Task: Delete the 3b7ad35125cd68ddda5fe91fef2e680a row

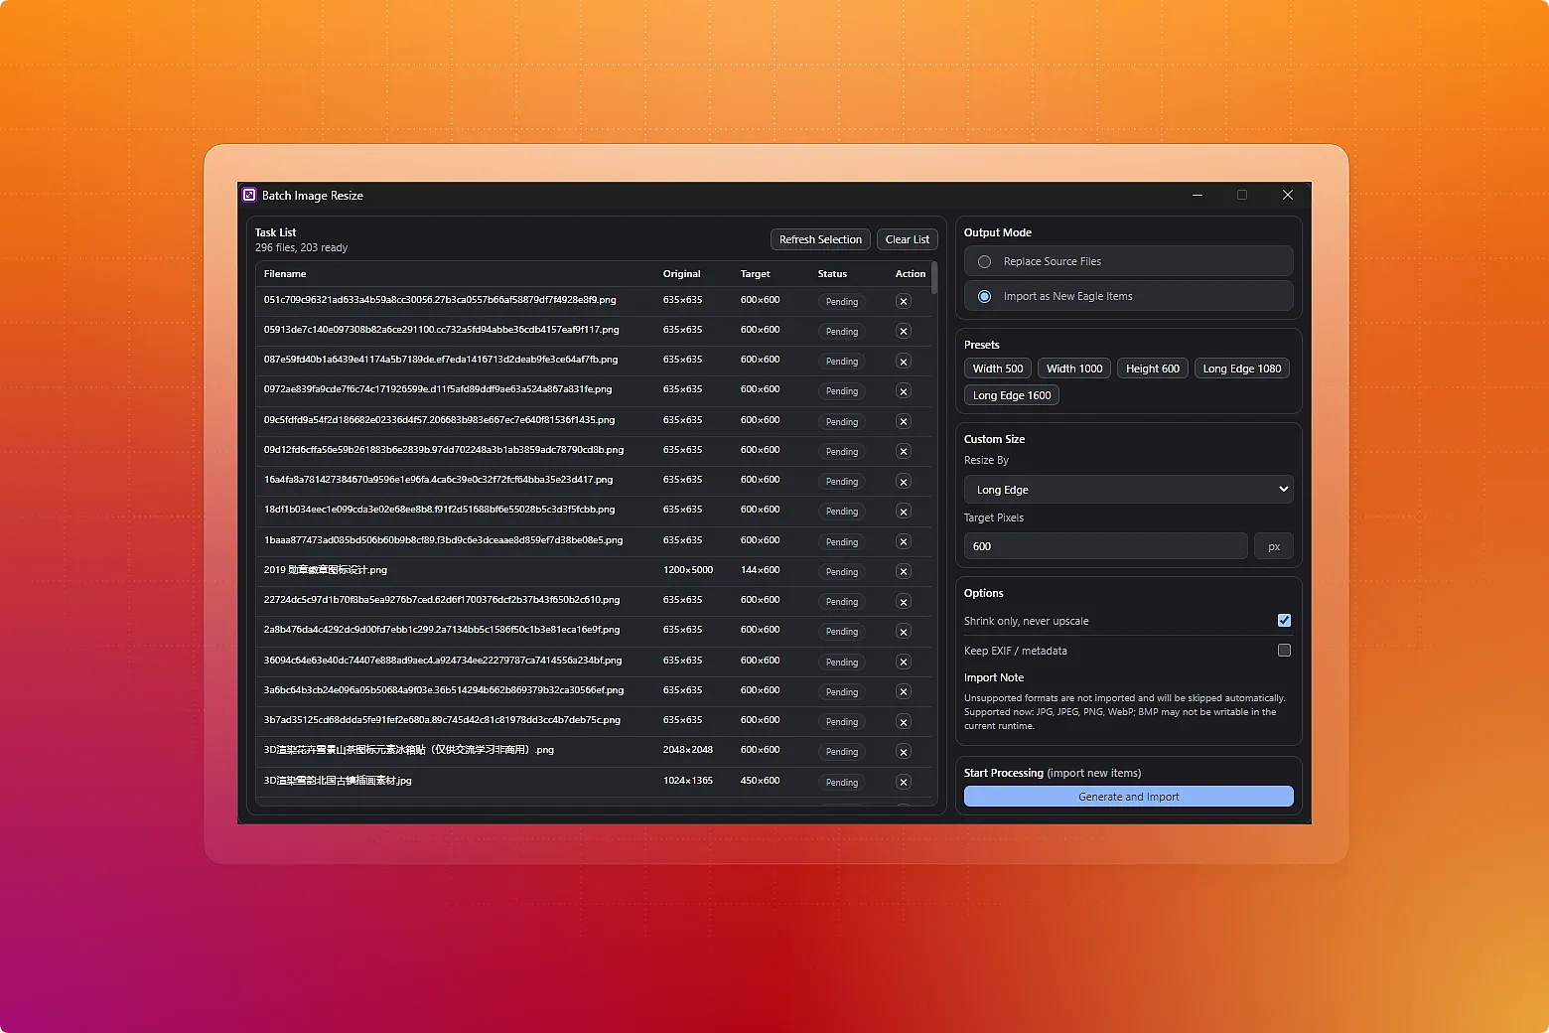Action: 903,721
